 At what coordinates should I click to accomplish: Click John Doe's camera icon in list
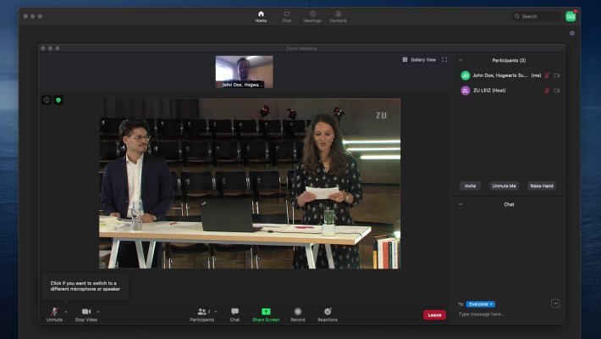(x=556, y=75)
